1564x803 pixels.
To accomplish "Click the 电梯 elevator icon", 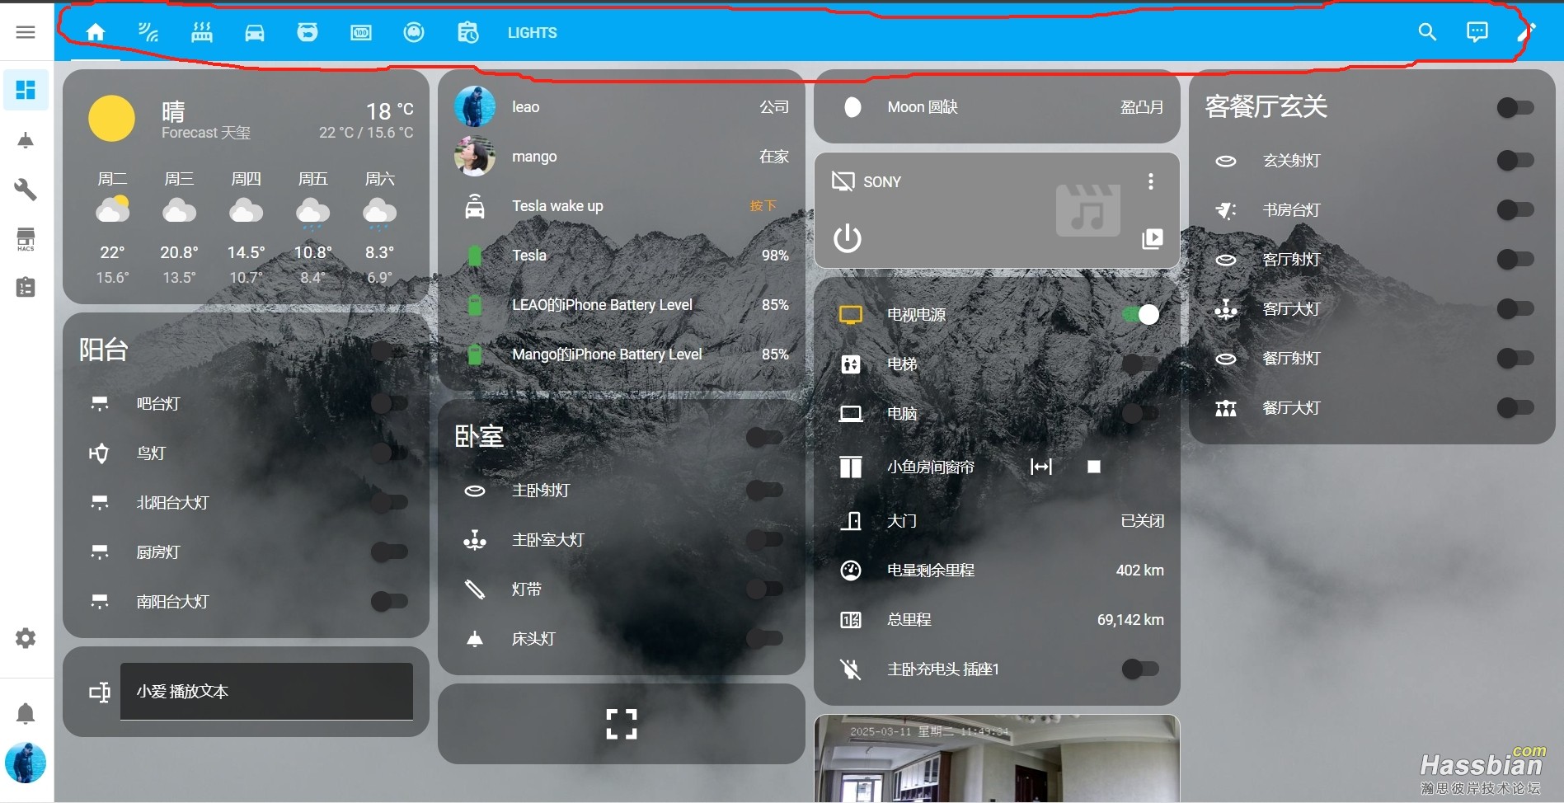I will [x=851, y=364].
